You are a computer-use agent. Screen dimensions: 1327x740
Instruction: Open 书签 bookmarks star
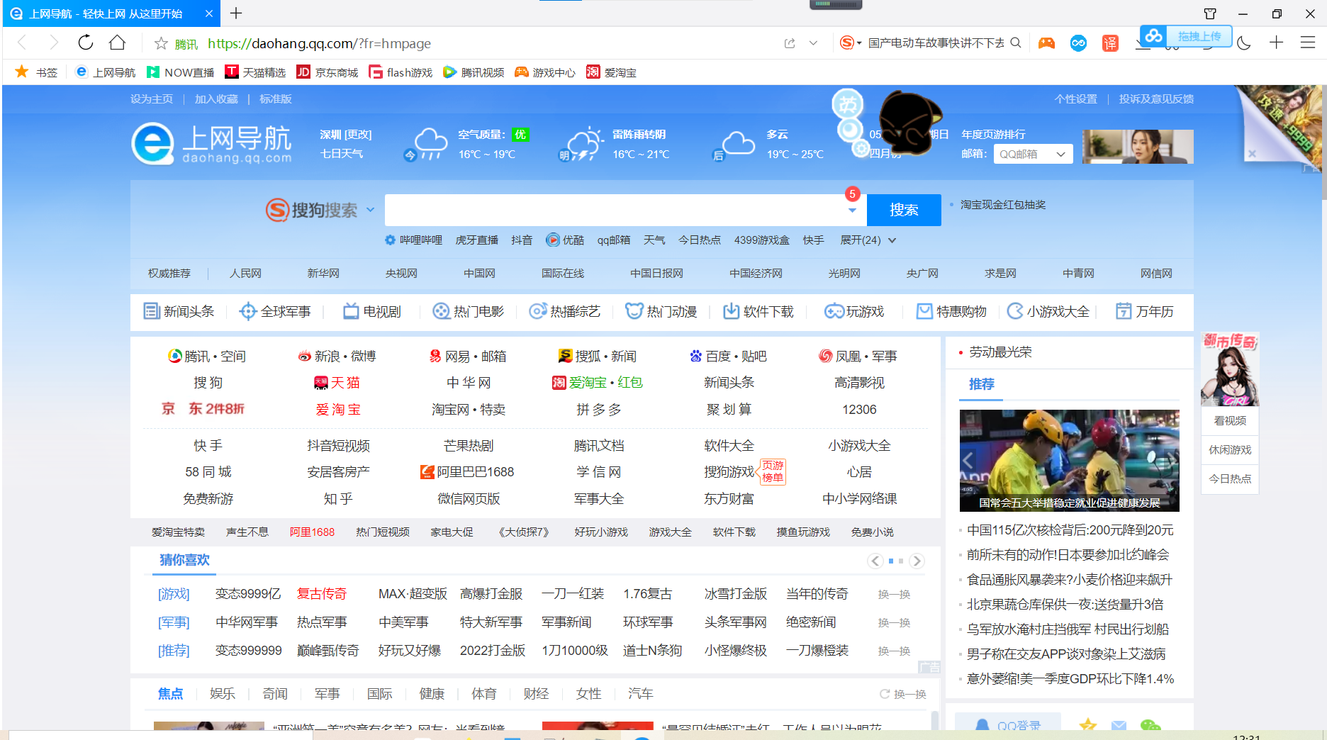(36, 72)
